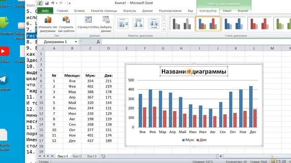Click insert new sheet icon

[103, 156]
